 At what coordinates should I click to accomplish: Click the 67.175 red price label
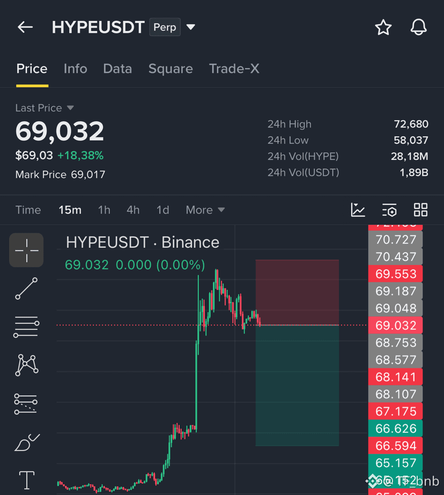pos(395,411)
